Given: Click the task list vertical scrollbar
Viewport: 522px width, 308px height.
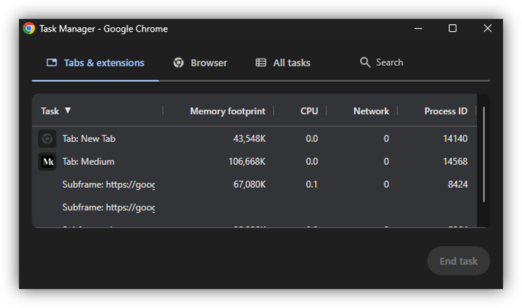Looking at the screenshot, I should tap(483, 154).
